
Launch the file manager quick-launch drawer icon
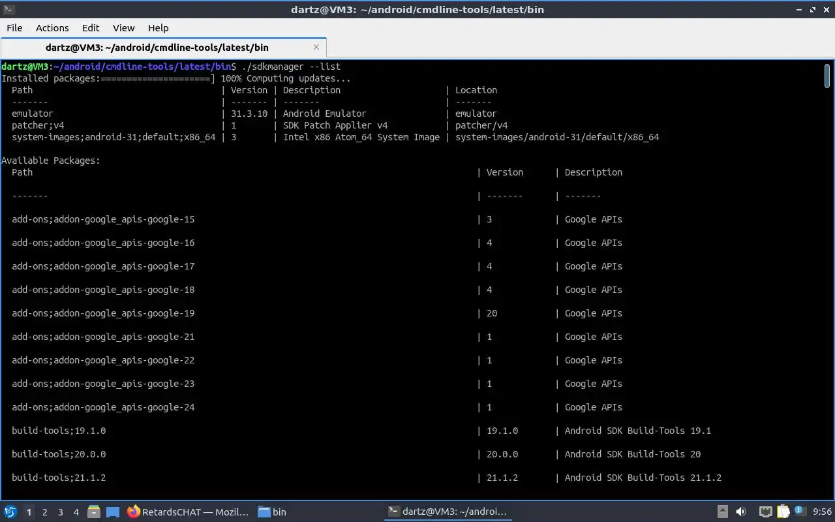click(x=93, y=512)
